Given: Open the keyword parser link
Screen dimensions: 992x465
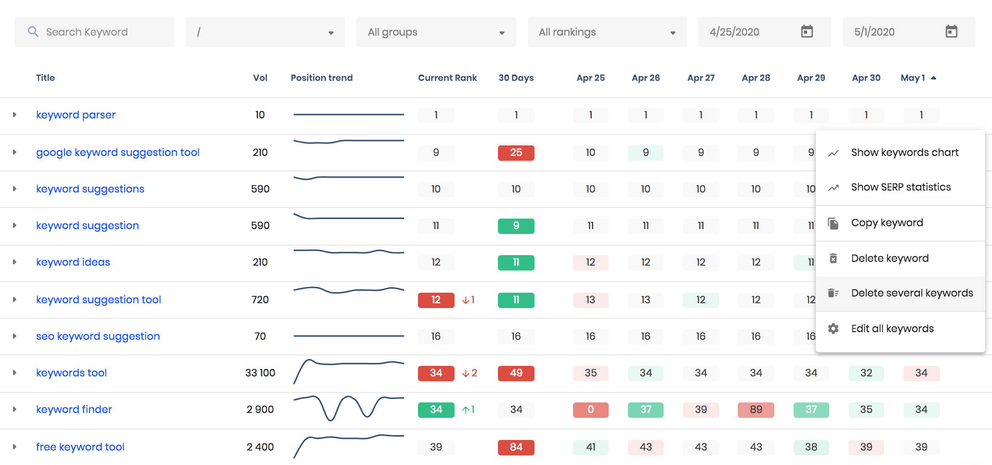Looking at the screenshot, I should 76,115.
